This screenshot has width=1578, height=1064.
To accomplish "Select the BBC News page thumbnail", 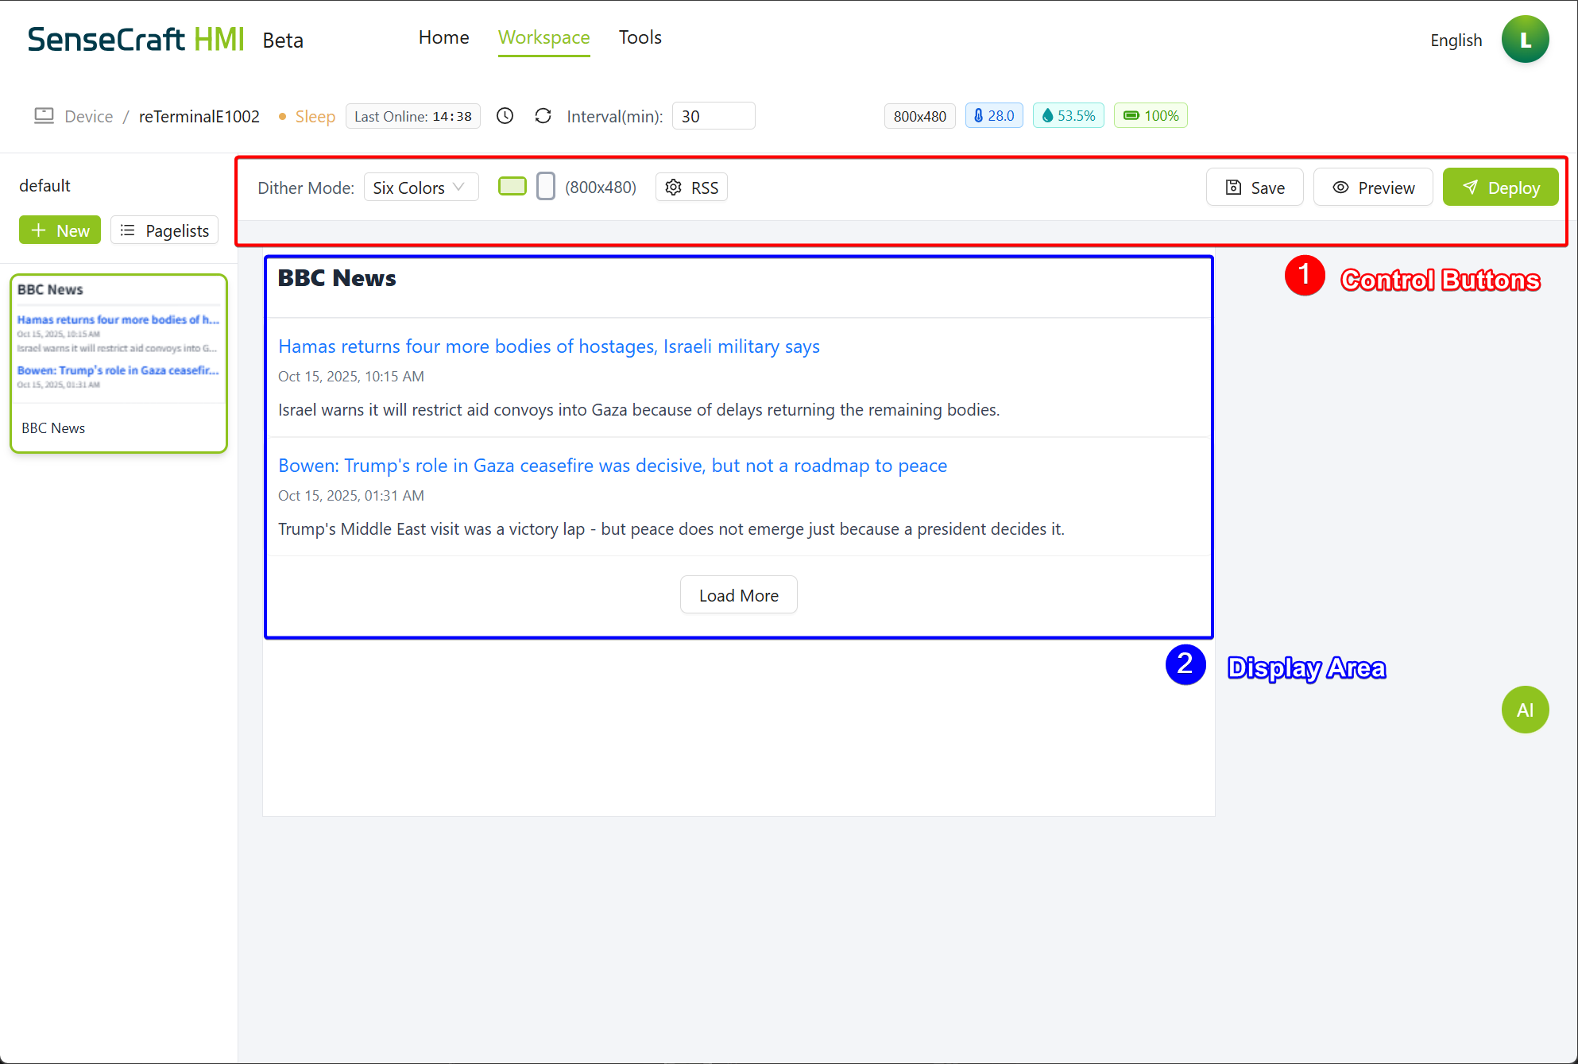I will (x=118, y=363).
